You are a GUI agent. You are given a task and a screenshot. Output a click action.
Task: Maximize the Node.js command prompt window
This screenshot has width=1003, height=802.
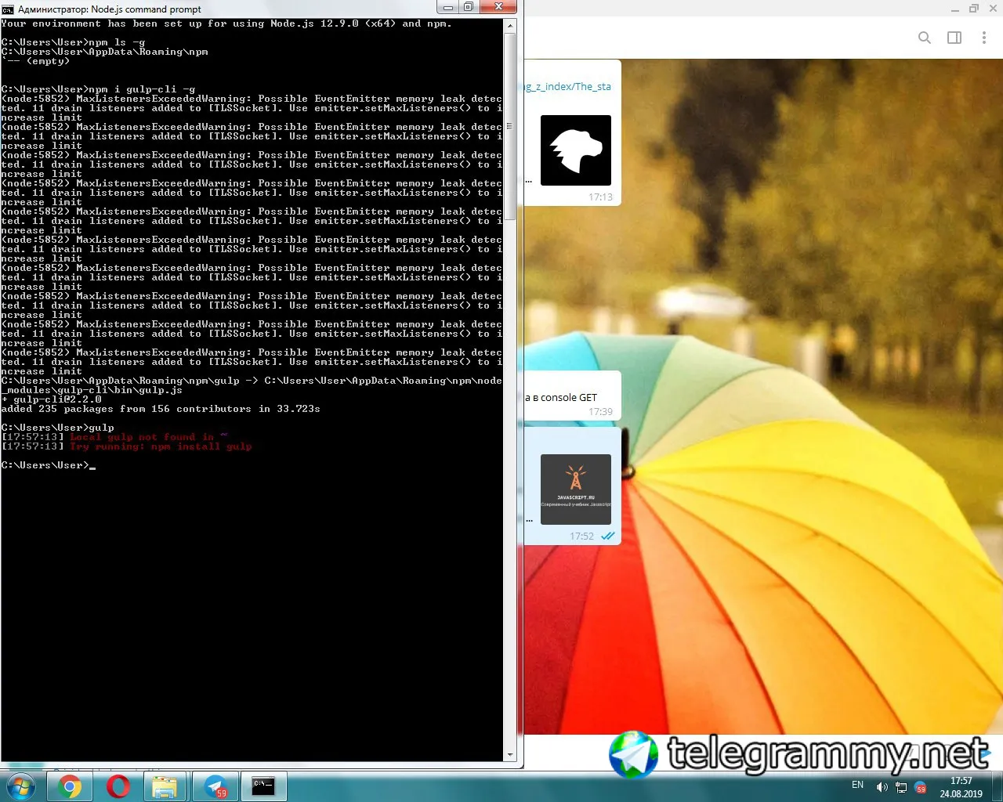469,8
